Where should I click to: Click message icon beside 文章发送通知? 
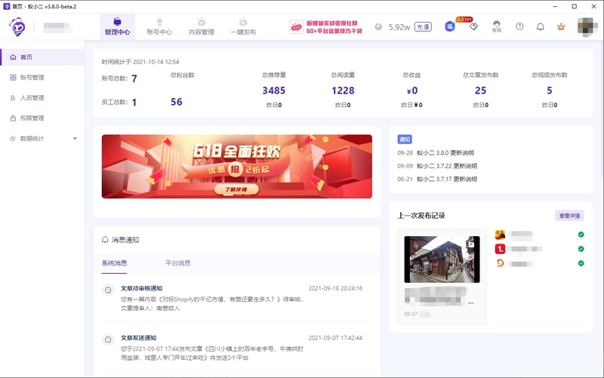point(108,340)
